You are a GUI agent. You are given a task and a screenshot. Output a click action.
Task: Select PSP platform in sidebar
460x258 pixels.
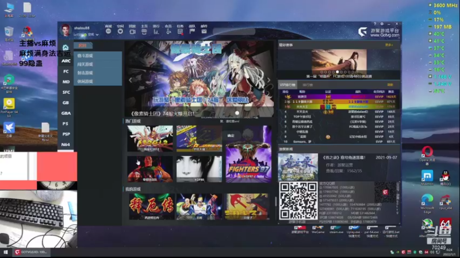coord(66,134)
